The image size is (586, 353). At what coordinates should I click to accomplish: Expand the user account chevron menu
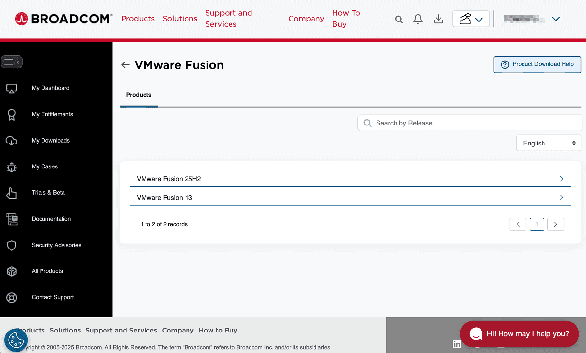coord(555,19)
